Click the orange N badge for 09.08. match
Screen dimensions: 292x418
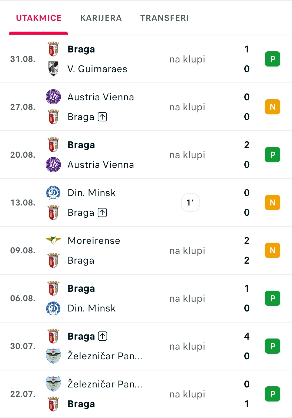pos(273,250)
